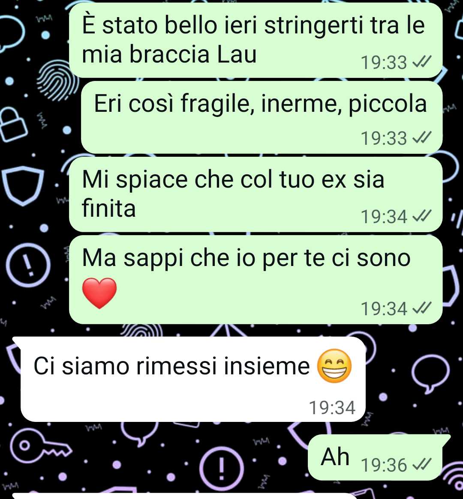
Task: Tap the 19:36 timestamp on 'Ah'
Action: click(x=384, y=465)
